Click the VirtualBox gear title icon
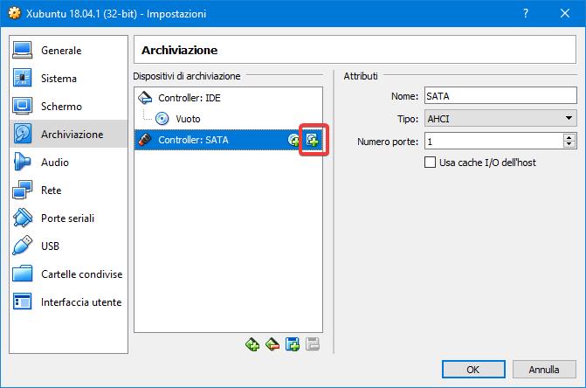 coord(15,13)
